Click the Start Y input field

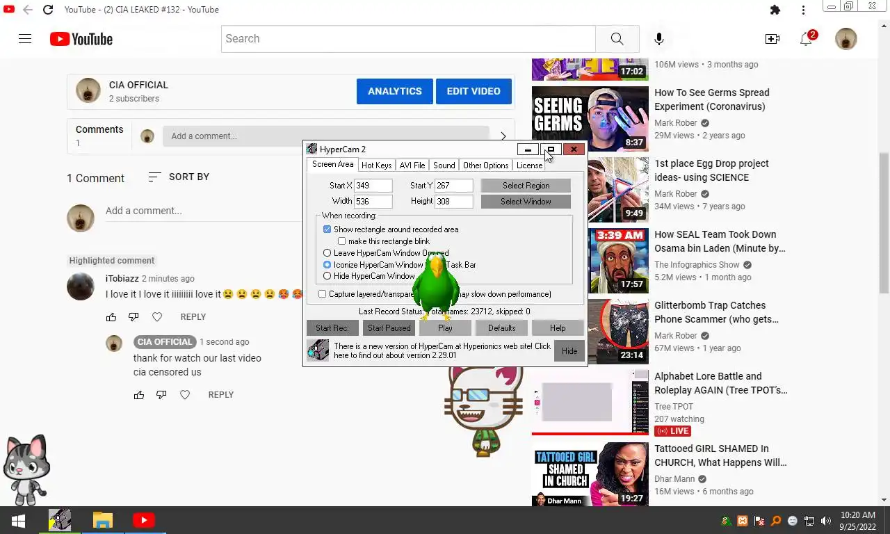(x=454, y=186)
